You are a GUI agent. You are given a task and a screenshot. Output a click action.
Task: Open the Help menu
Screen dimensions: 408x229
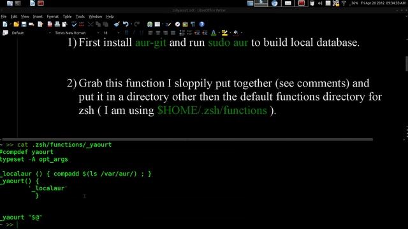(110, 17)
